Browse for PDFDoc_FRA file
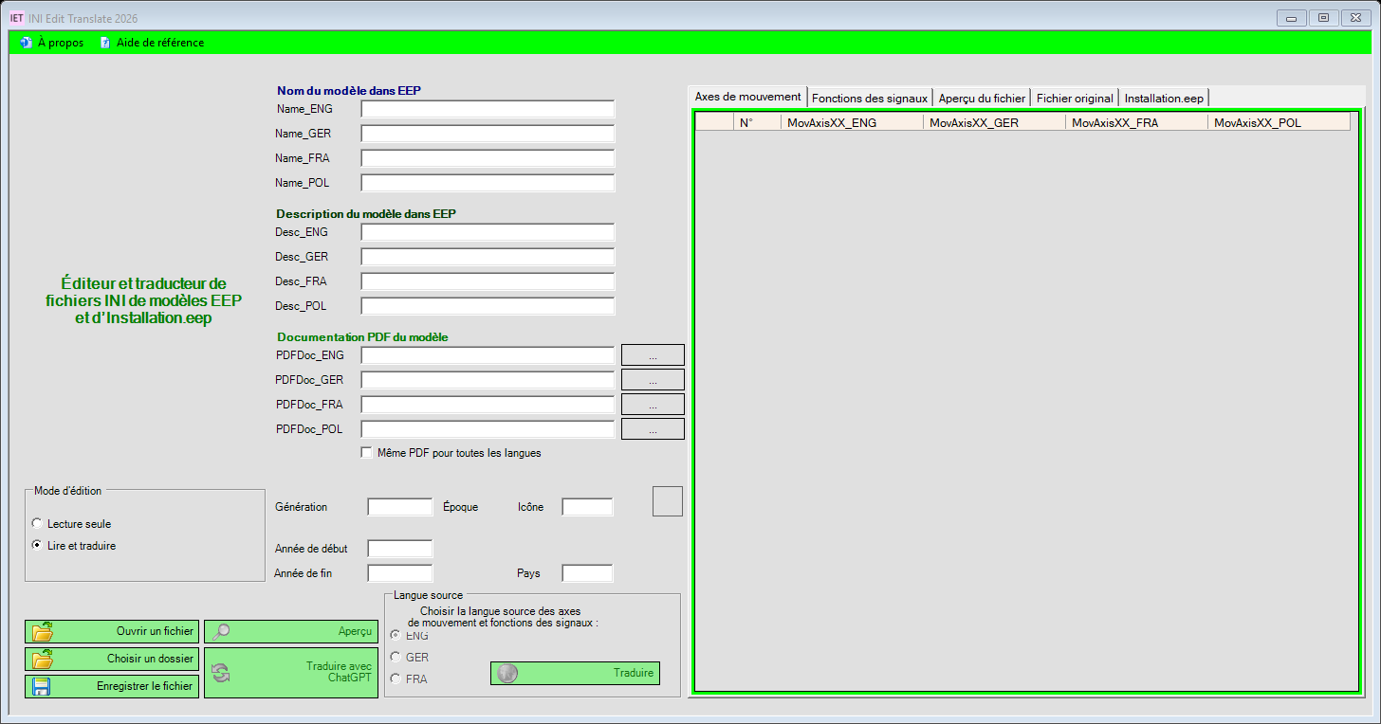The image size is (1381, 724). point(653,405)
